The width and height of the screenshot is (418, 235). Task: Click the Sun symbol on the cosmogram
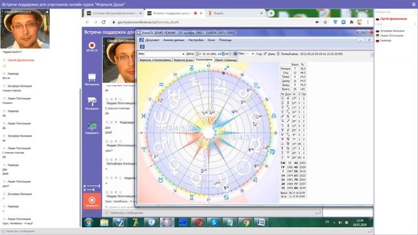click(257, 117)
